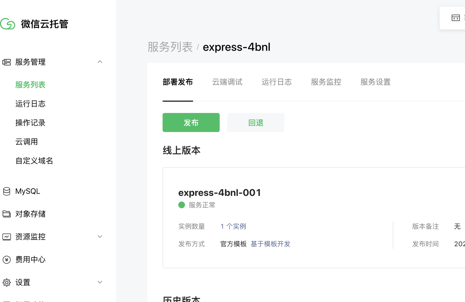Expand the 设置 menu chevron

pos(100,282)
